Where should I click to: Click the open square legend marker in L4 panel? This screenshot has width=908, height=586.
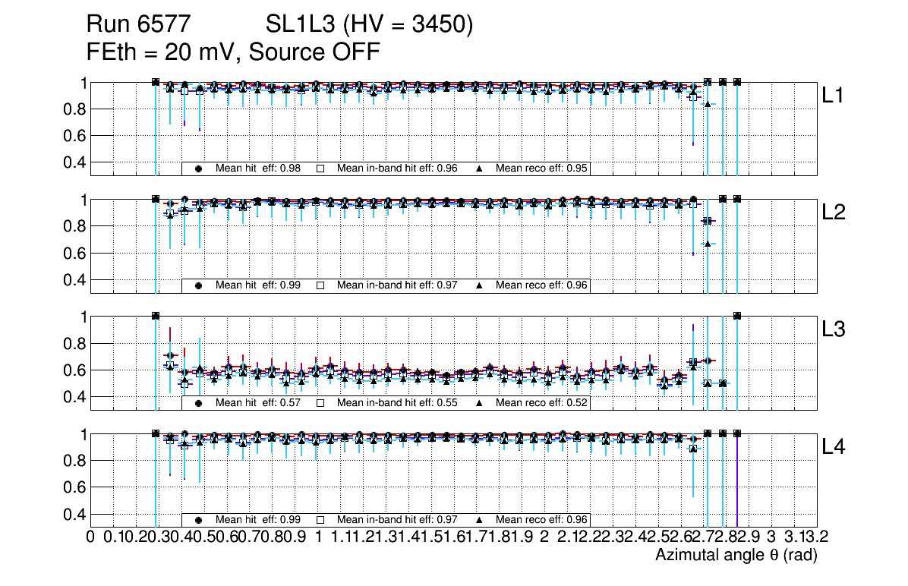[x=320, y=520]
